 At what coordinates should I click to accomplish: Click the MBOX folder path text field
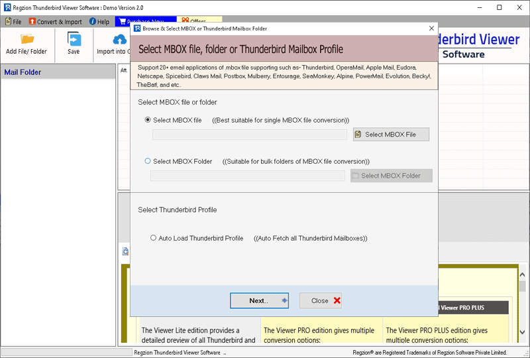[x=247, y=176]
